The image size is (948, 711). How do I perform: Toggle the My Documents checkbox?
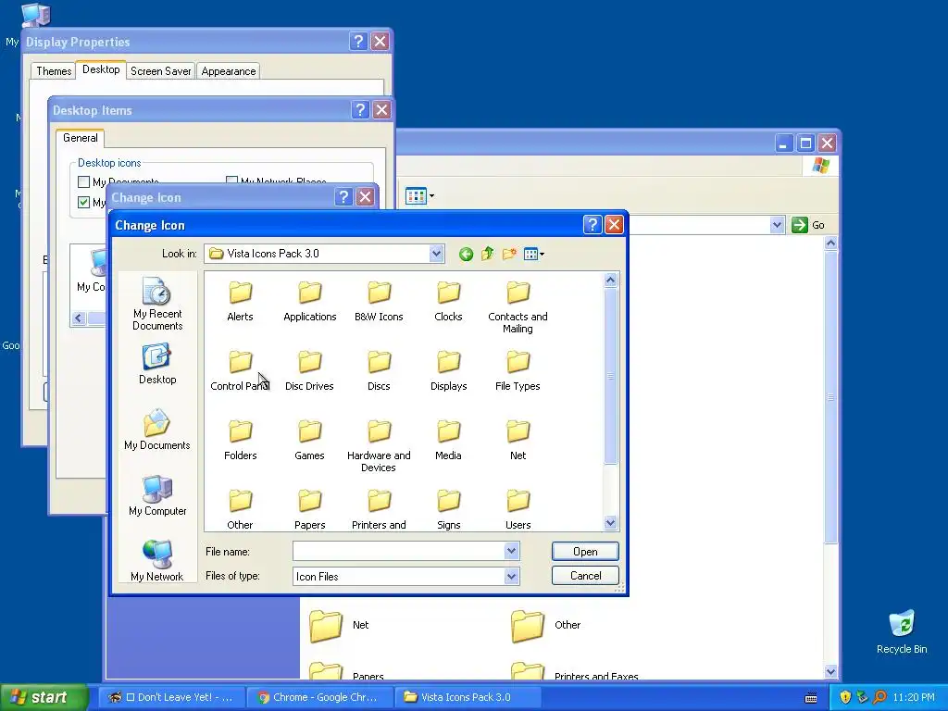[84, 181]
